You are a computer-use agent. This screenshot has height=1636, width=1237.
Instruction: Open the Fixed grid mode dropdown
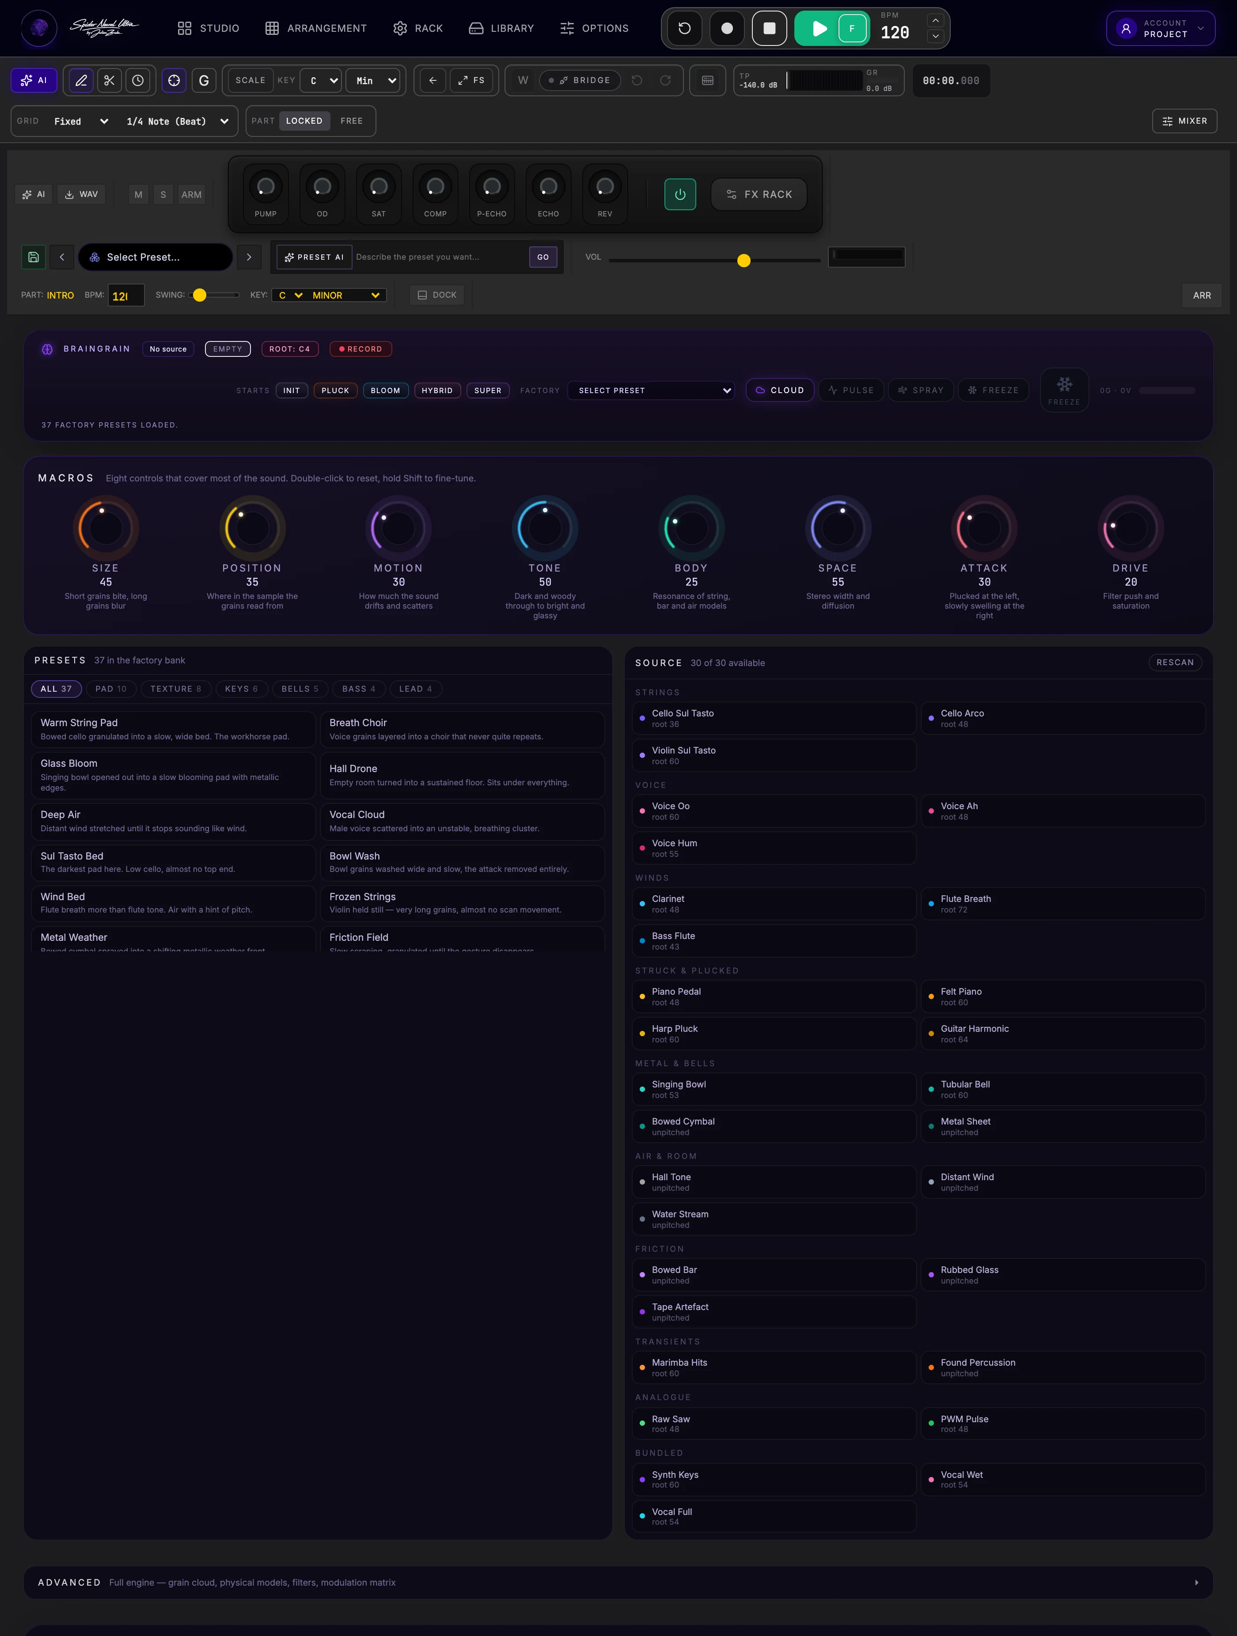click(x=81, y=121)
